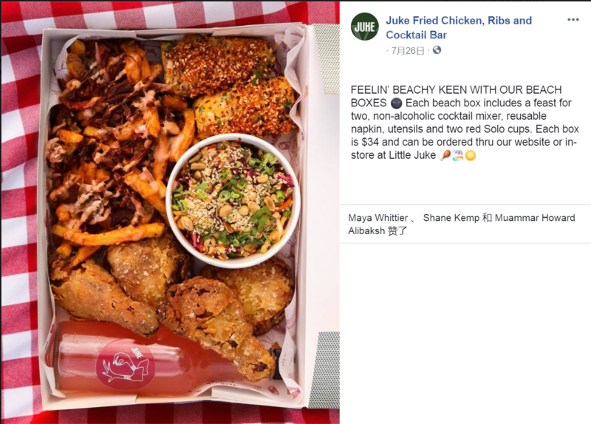Click the beach umbrella emoji in caption

pos(457,156)
